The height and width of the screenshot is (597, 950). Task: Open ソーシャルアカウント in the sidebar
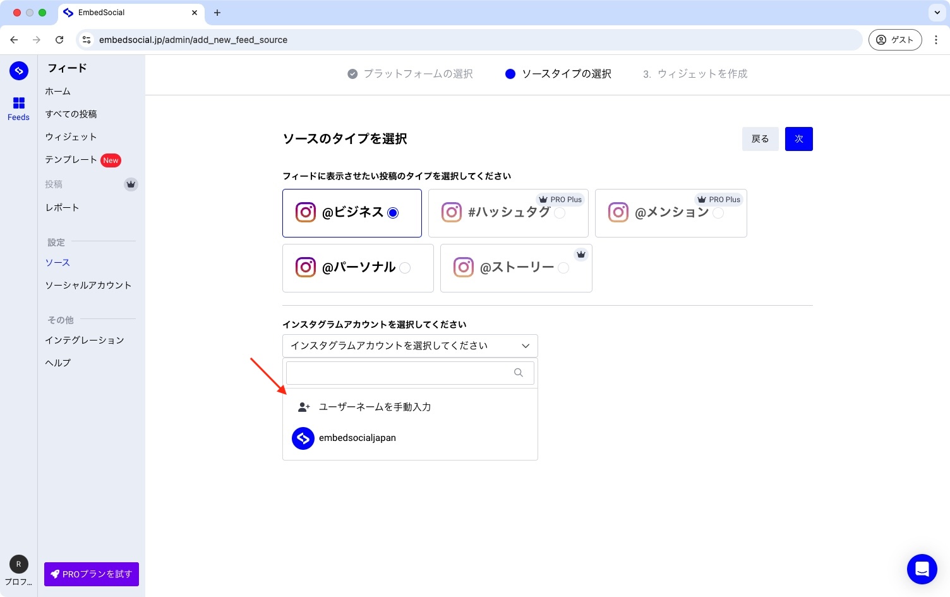click(88, 286)
